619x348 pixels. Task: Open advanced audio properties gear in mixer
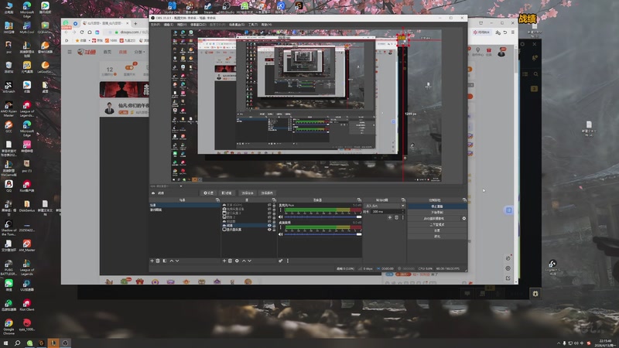coord(281,261)
